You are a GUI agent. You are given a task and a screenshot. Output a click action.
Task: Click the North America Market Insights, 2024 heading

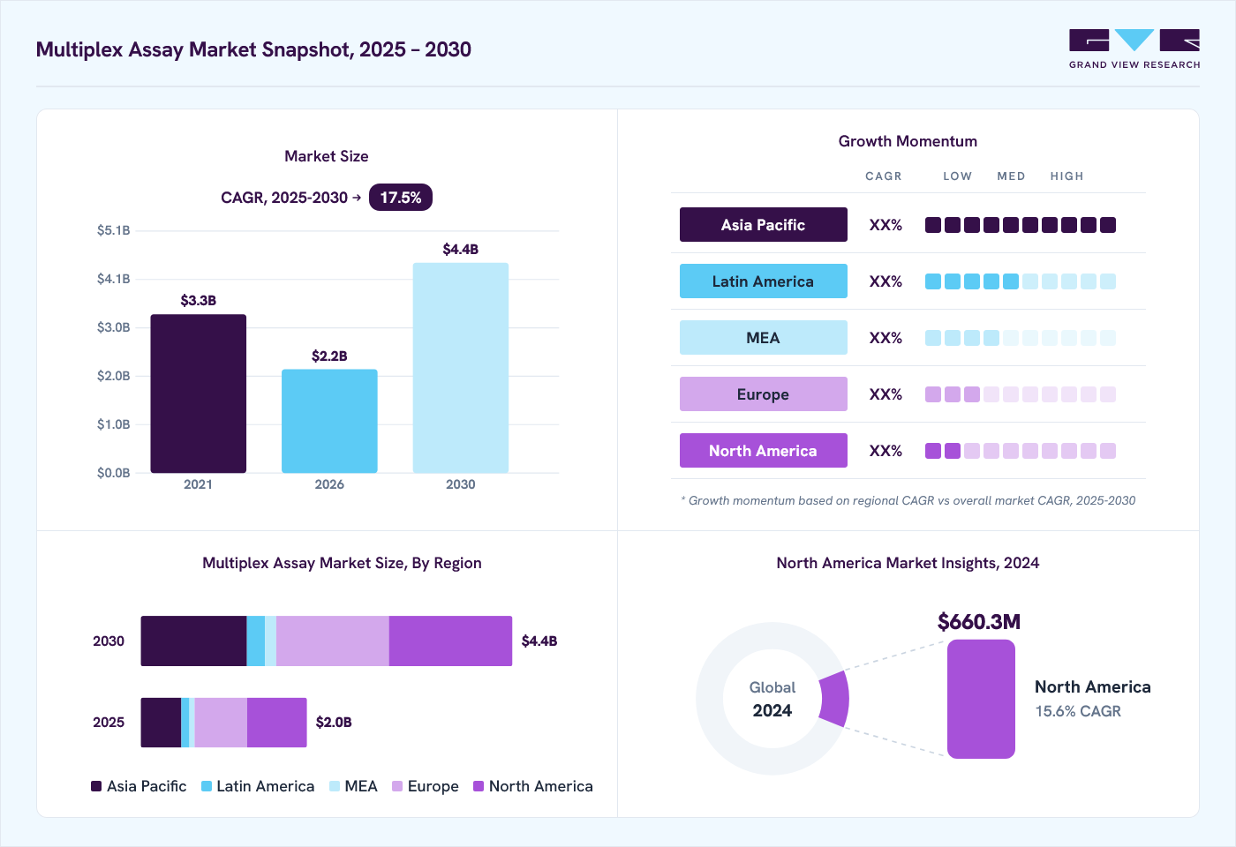click(908, 563)
